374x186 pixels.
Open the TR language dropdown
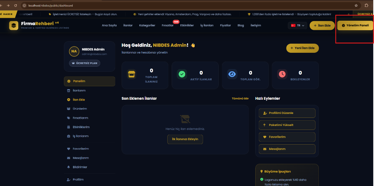(x=297, y=25)
